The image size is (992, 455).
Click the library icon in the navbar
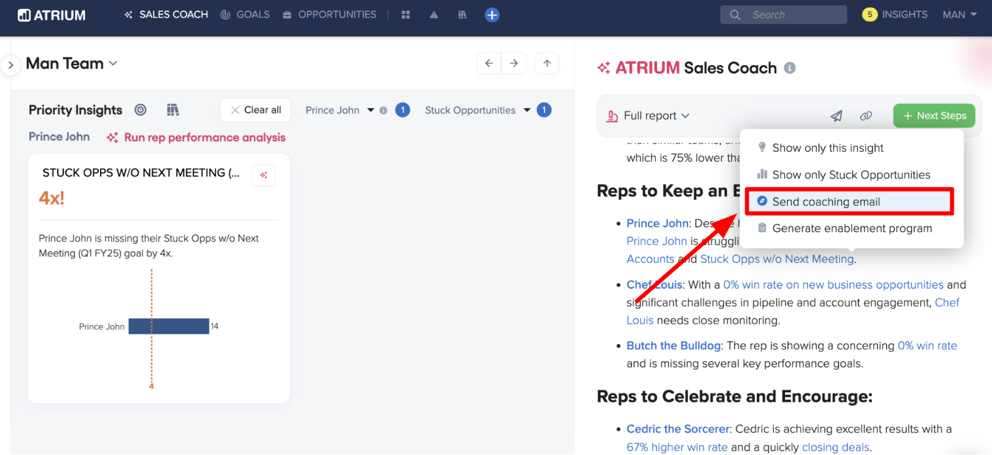(462, 15)
